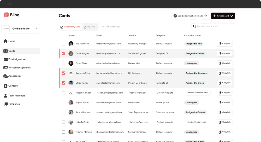Click the copy icon in Benjamin Silva's row
Screen dimensions: 261x142
[220, 73]
